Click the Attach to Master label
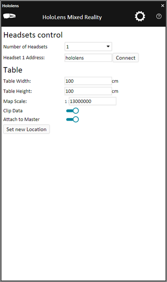 (22, 119)
